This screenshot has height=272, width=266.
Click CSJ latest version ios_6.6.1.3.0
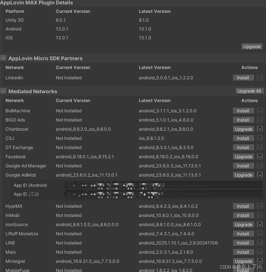pyautogui.click(x=151, y=138)
